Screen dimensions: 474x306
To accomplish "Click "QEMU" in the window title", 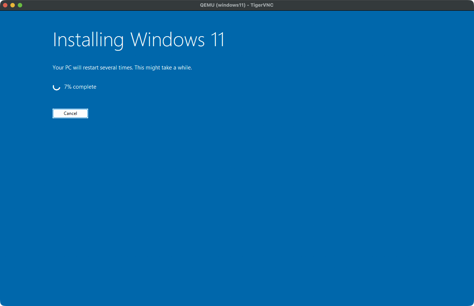I will pos(207,5).
